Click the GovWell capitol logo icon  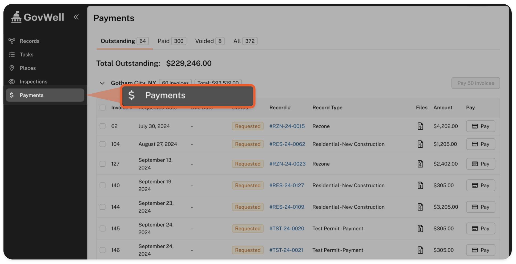[16, 17]
